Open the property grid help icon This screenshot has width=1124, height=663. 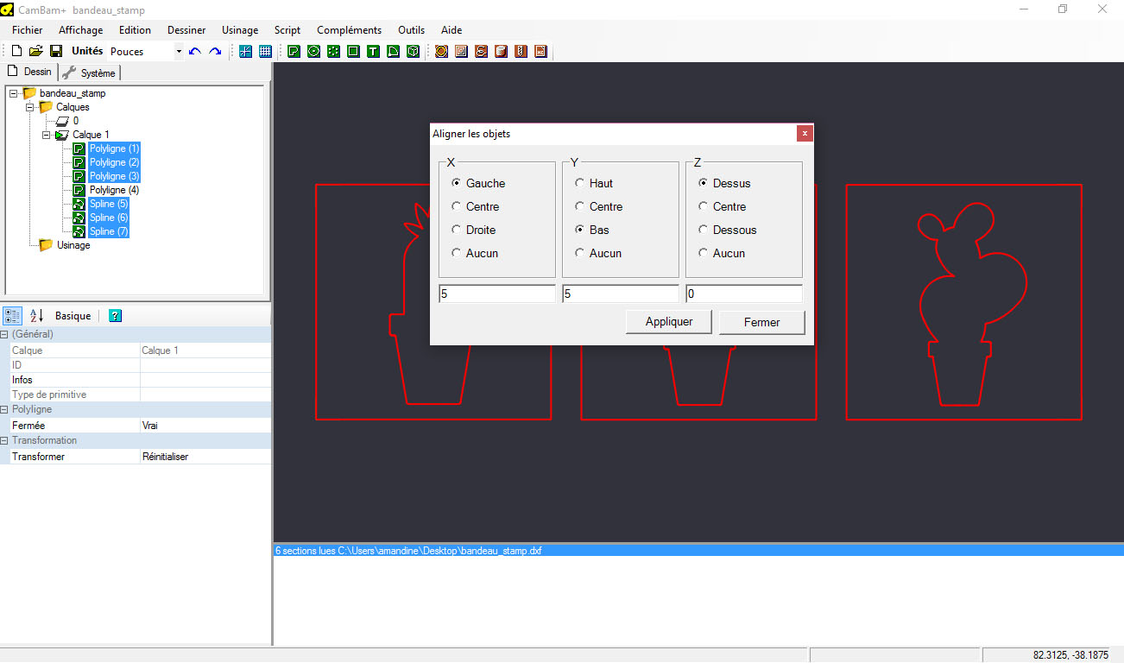pos(115,316)
